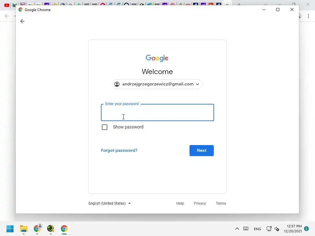The image size is (315, 236).
Task: Open the touch keyboard tray icon
Action: click(x=246, y=229)
